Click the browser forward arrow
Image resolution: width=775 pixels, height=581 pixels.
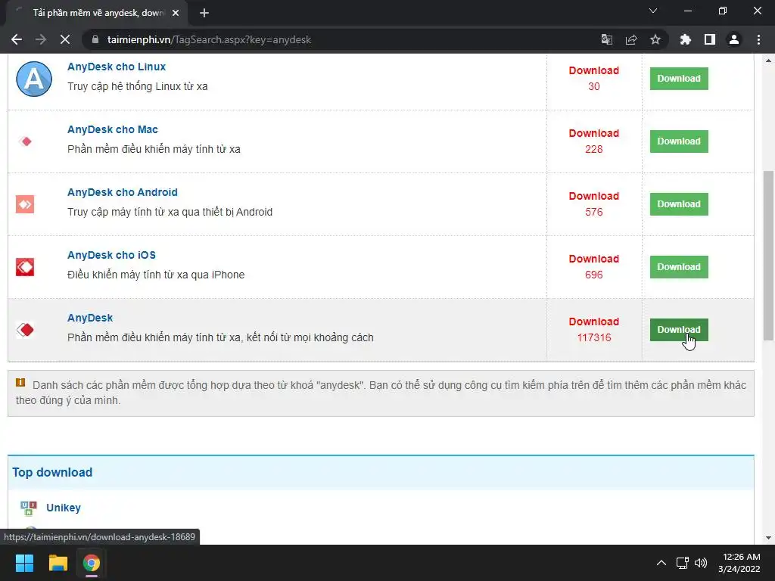pyautogui.click(x=41, y=39)
